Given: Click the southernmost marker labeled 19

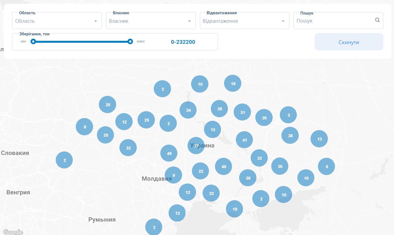Looking at the screenshot, I should [234, 209].
